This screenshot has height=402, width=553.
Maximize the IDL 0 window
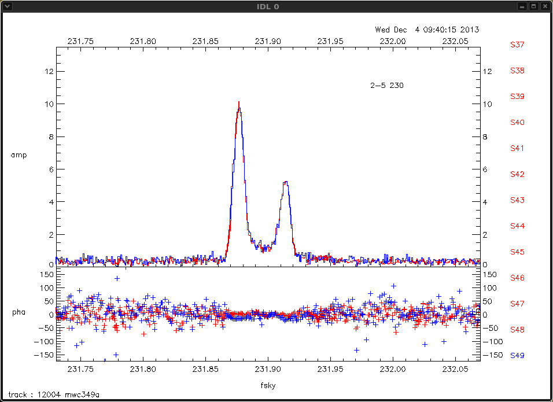pyautogui.click(x=533, y=6)
